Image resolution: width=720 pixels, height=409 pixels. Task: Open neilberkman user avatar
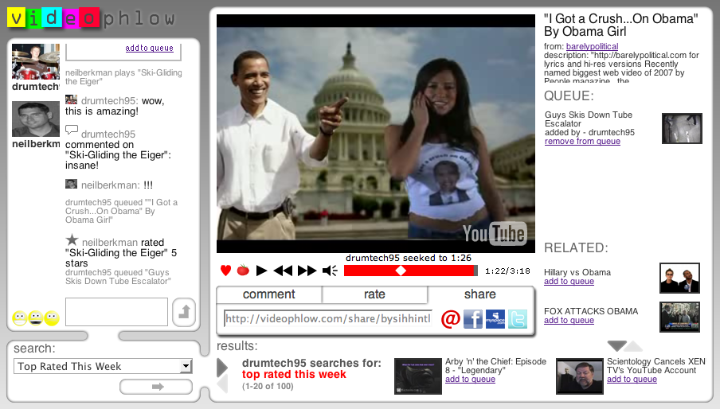click(36, 119)
